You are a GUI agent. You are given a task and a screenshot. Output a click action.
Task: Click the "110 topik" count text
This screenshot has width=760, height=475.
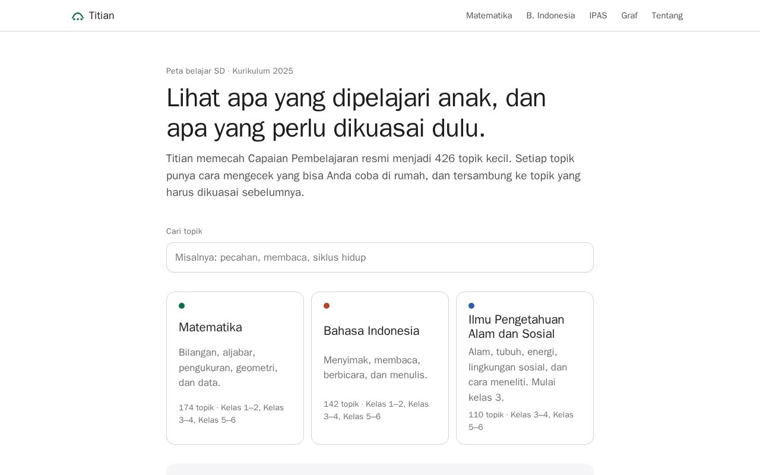(486, 415)
